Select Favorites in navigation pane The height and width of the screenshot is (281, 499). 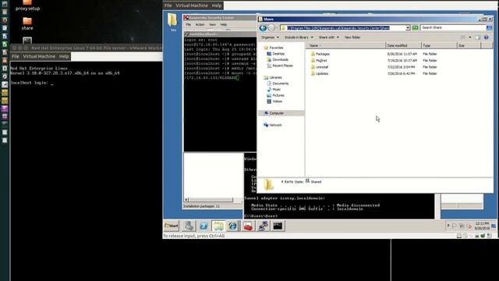276,48
